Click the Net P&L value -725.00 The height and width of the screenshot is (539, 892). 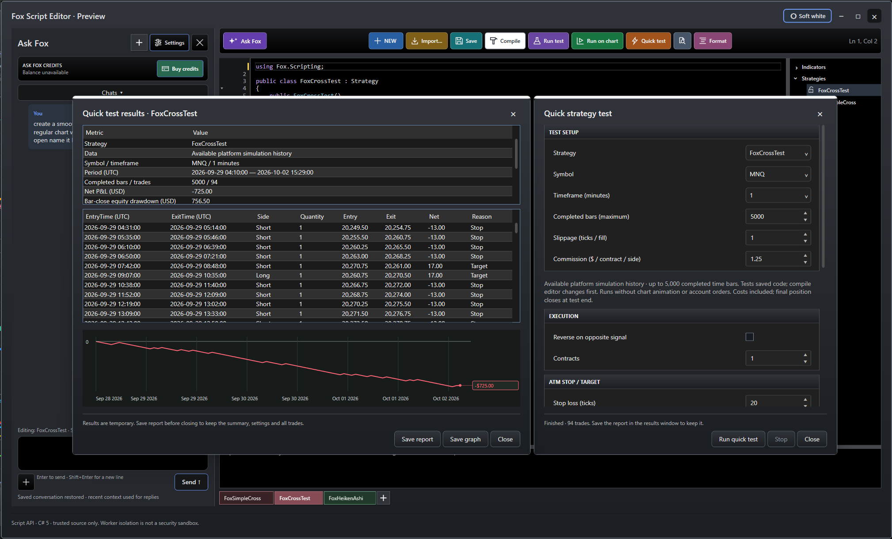click(x=202, y=191)
